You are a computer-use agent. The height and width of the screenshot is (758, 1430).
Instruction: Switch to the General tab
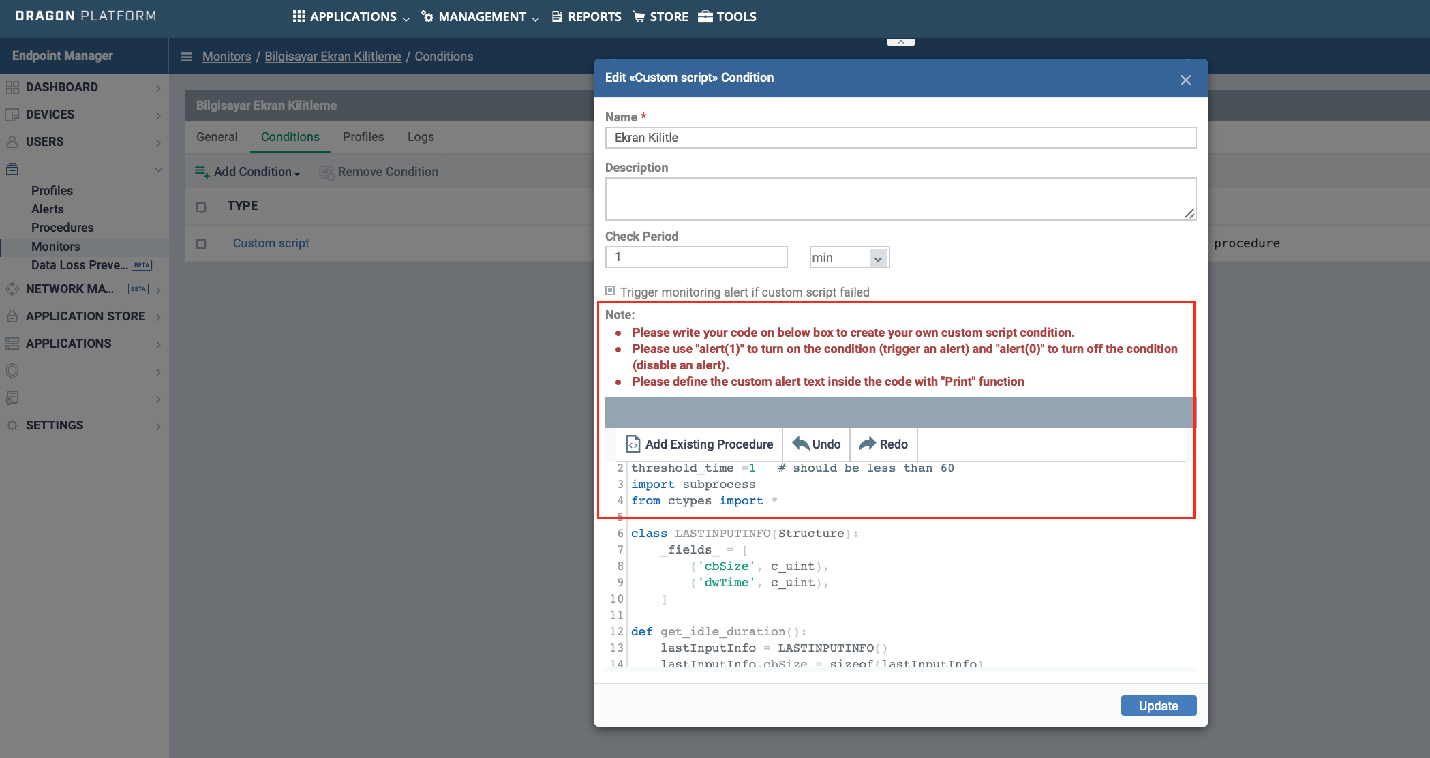(217, 137)
